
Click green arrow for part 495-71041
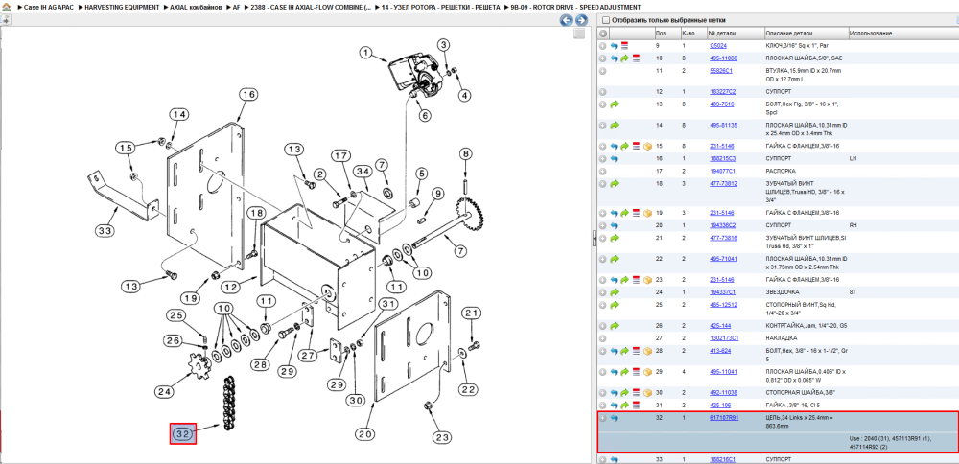coord(614,259)
